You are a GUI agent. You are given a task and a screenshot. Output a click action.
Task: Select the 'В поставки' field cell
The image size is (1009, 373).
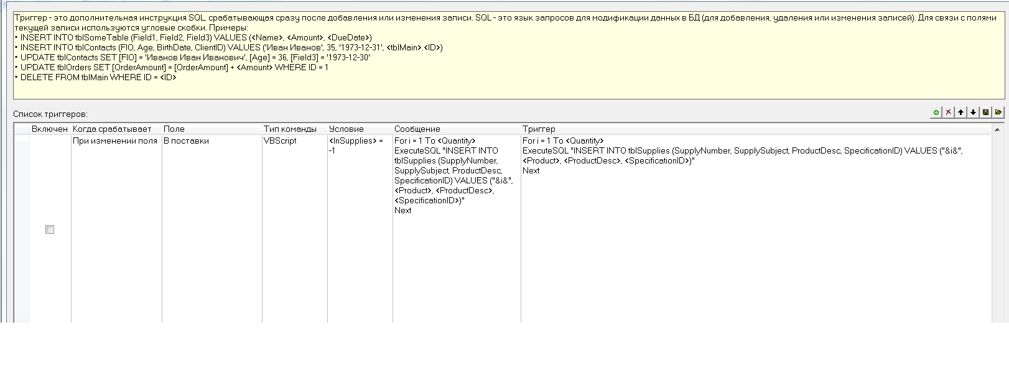pos(187,141)
